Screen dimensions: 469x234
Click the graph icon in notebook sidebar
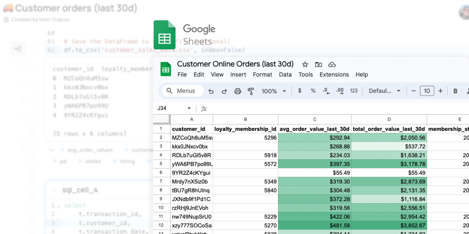18,49
